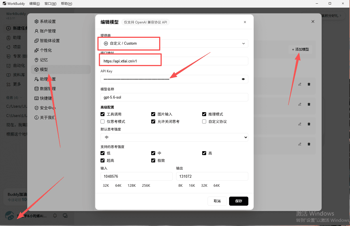Click the 添加模型 button
This screenshot has width=350, height=226.
tap(300, 49)
